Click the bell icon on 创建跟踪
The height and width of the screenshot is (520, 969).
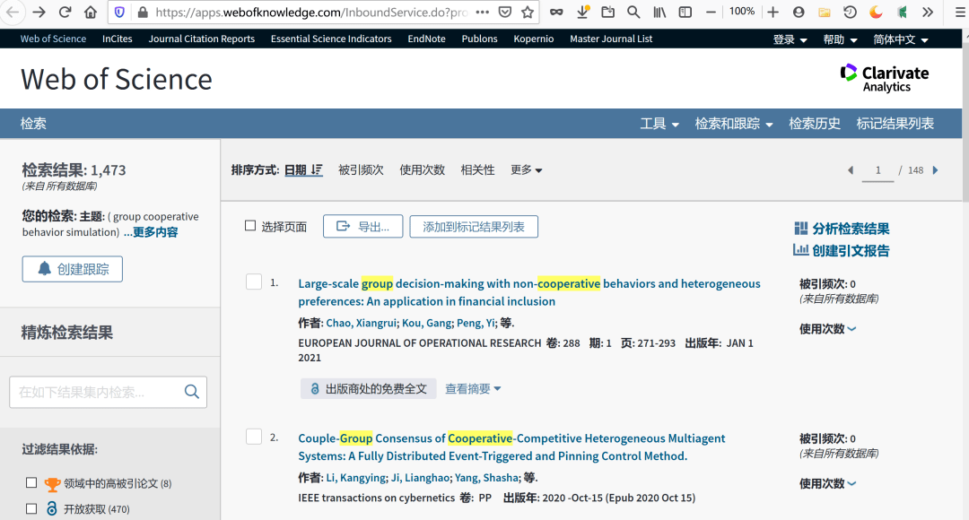pyautogui.click(x=45, y=269)
